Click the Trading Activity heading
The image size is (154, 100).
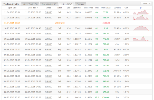click(x=11, y=4)
